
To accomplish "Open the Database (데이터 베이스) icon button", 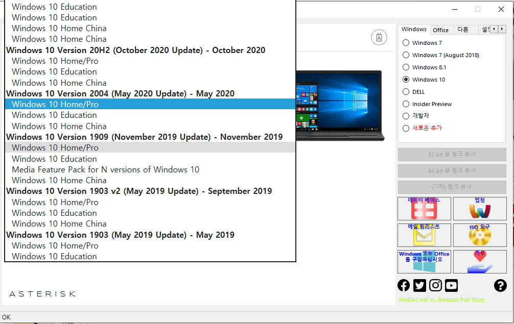I will click(424, 209).
